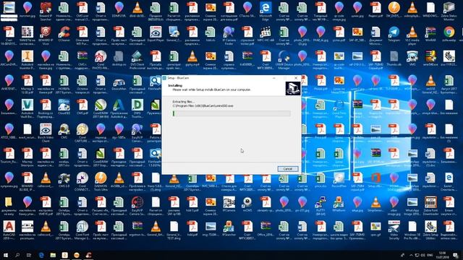Open the Zebra Status Monitor shortcut

click(449, 11)
